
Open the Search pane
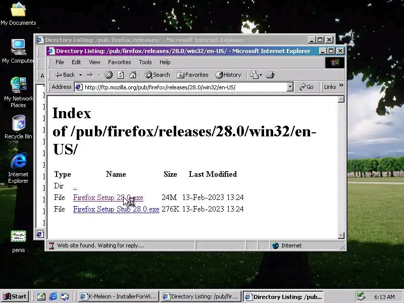pyautogui.click(x=158, y=75)
